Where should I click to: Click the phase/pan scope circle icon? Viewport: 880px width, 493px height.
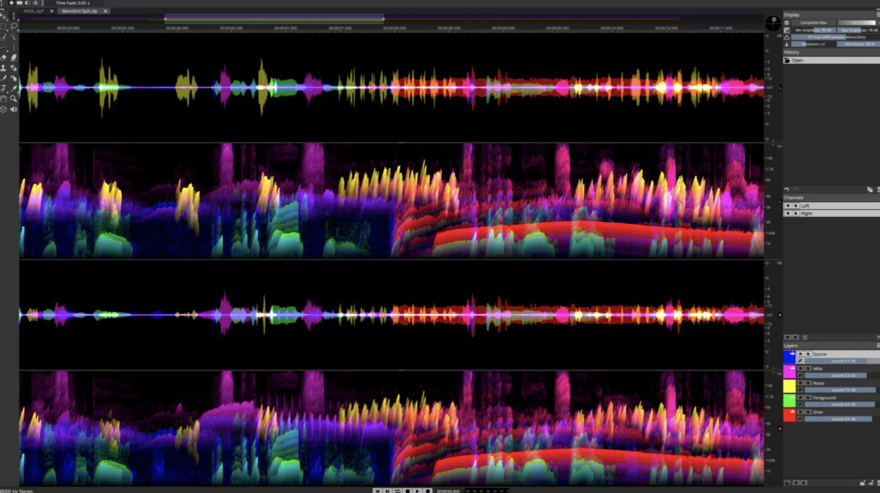[x=773, y=23]
